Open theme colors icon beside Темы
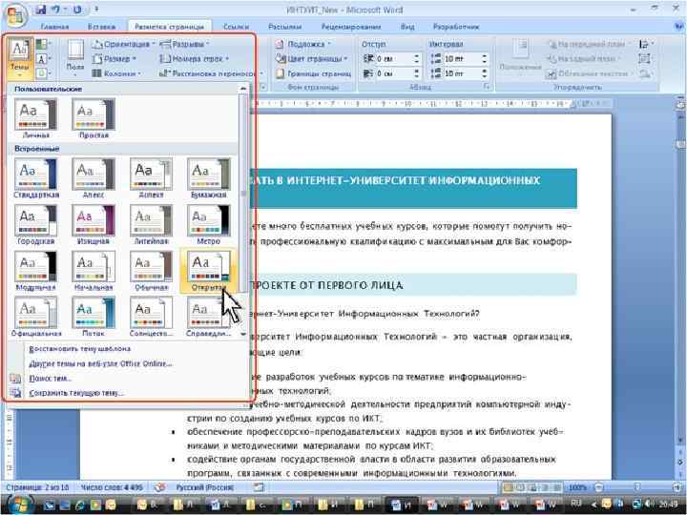 pyautogui.click(x=43, y=44)
